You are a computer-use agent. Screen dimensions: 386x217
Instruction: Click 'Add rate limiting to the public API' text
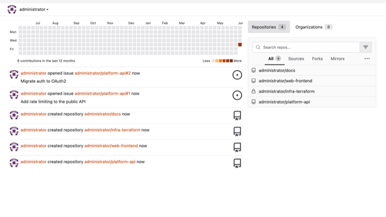click(53, 101)
